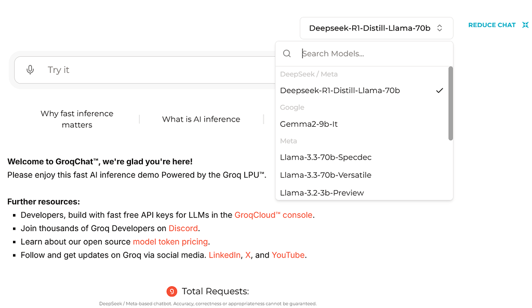The width and height of the screenshot is (532, 308).
Task: Open the LinkedIn link
Action: pos(224,255)
